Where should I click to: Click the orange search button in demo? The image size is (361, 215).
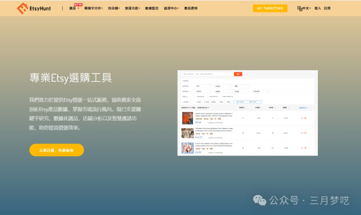238,74
